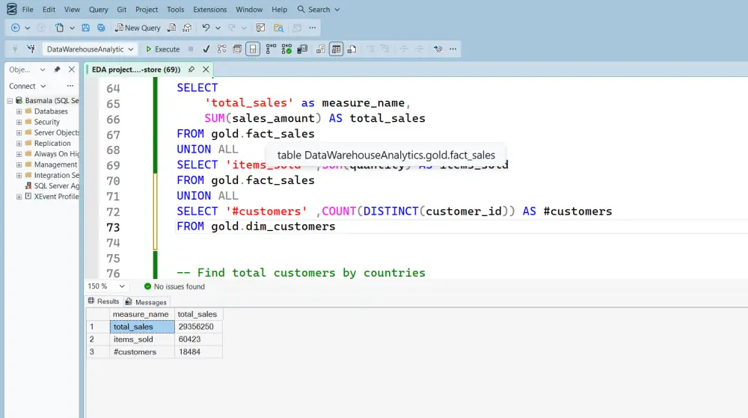
Task: Open the top toolbar overflow options
Action: tap(313, 28)
